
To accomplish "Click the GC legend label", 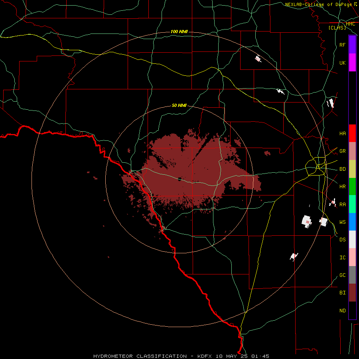I will (x=343, y=275).
